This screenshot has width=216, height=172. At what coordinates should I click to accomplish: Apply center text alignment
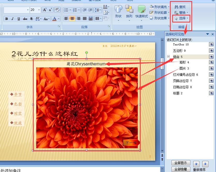pyautogui.click(x=73, y=18)
